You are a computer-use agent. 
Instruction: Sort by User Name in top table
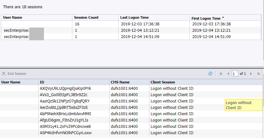click(x=37, y=17)
